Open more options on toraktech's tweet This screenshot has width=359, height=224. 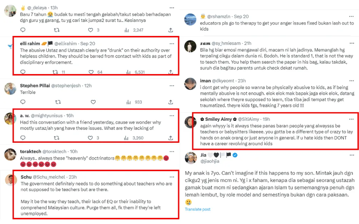click(172, 151)
